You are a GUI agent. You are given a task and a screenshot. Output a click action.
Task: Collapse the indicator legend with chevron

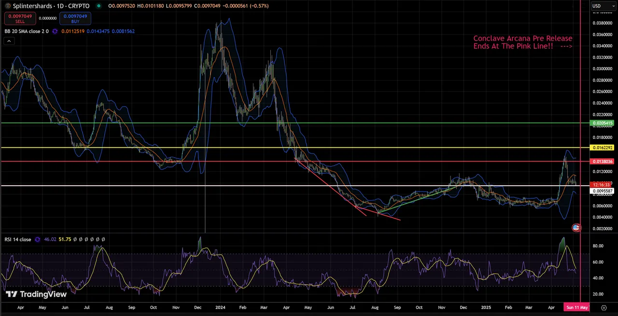click(9, 41)
